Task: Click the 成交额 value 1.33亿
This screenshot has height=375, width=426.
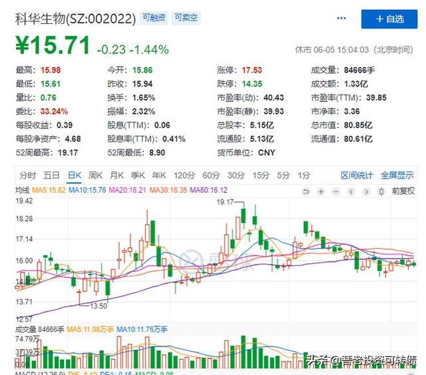Action: pyautogui.click(x=356, y=84)
